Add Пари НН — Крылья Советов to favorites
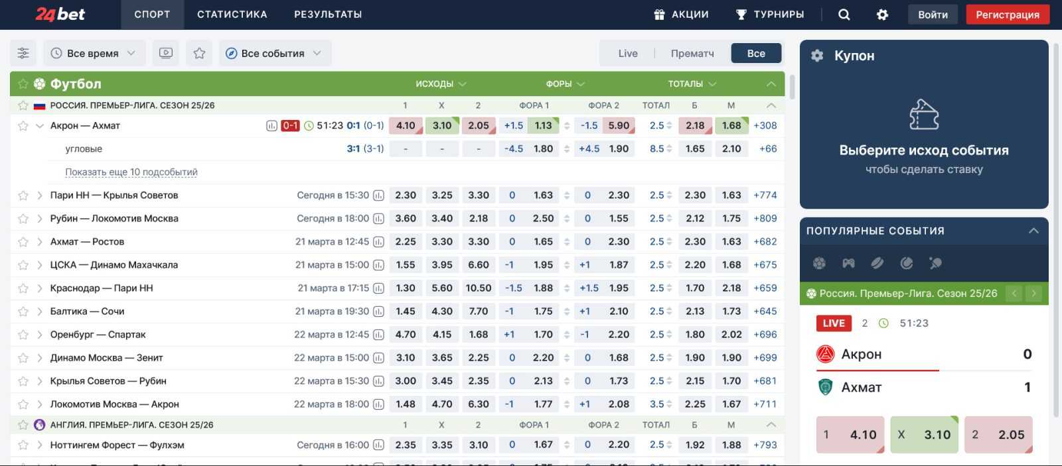 point(23,195)
